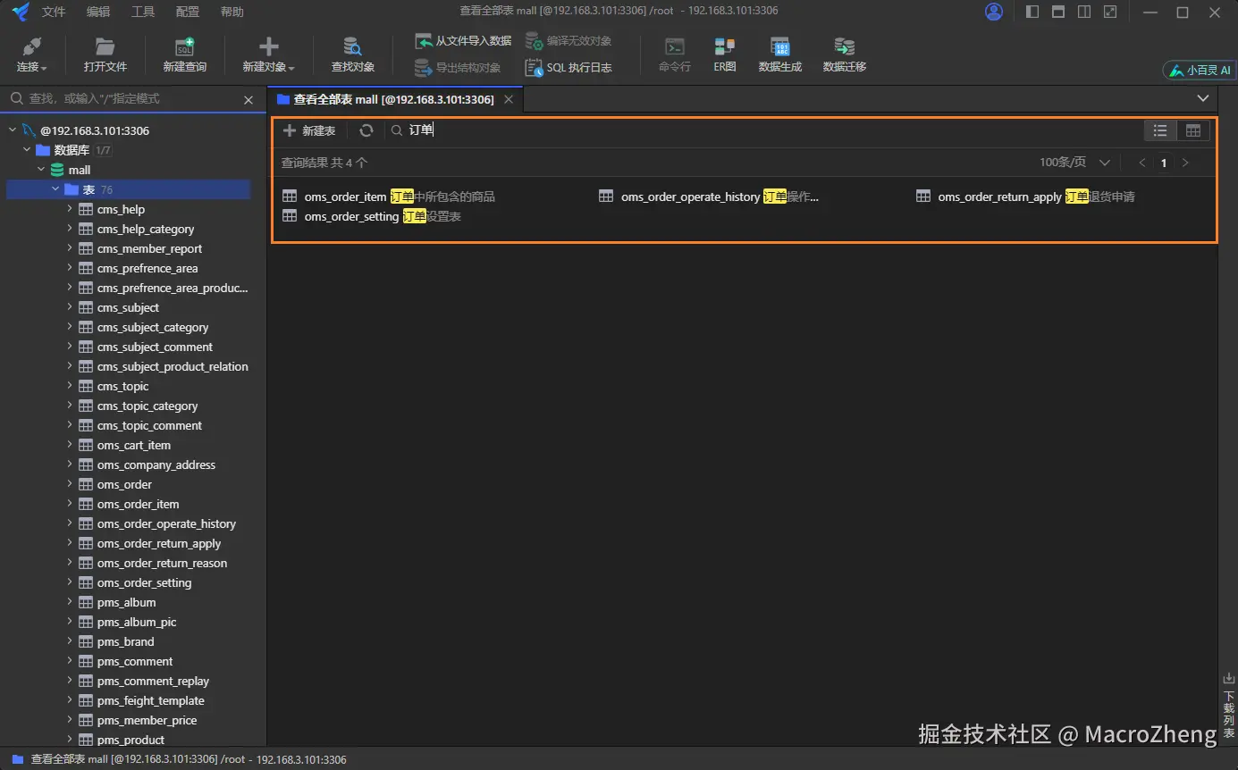Refresh the table list
The image size is (1238, 770).
coord(366,130)
